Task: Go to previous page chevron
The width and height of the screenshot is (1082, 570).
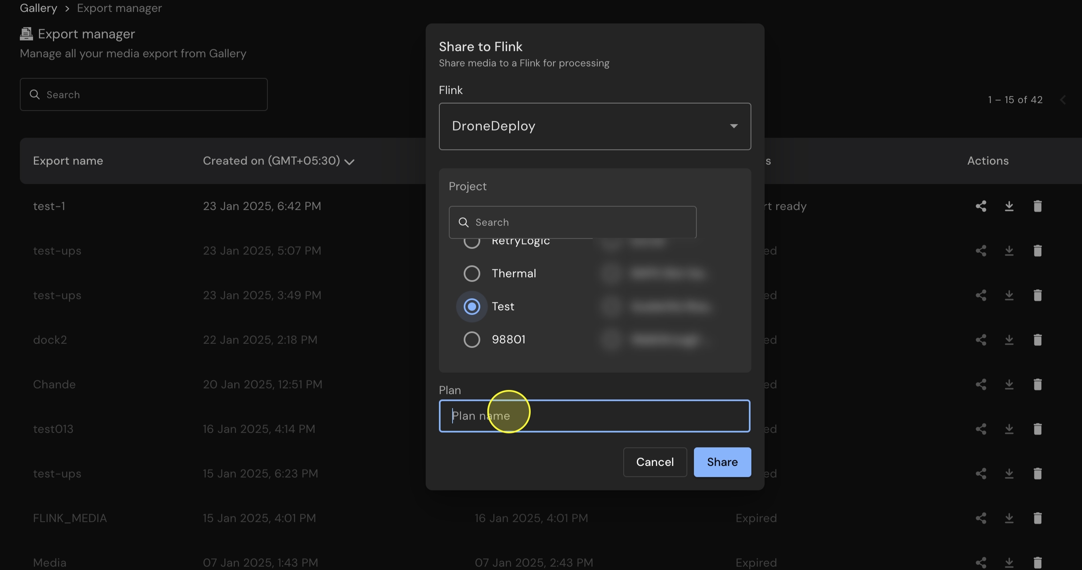Action: 1063,99
